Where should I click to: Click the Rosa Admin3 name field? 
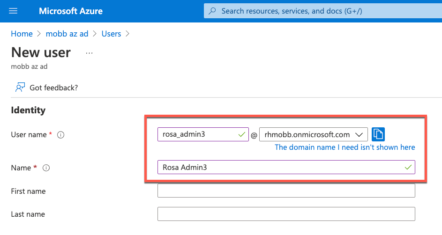point(281,167)
